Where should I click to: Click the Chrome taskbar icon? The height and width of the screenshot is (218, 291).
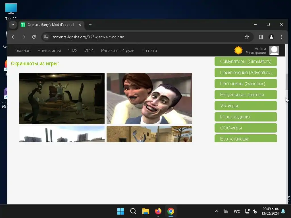pos(171,211)
